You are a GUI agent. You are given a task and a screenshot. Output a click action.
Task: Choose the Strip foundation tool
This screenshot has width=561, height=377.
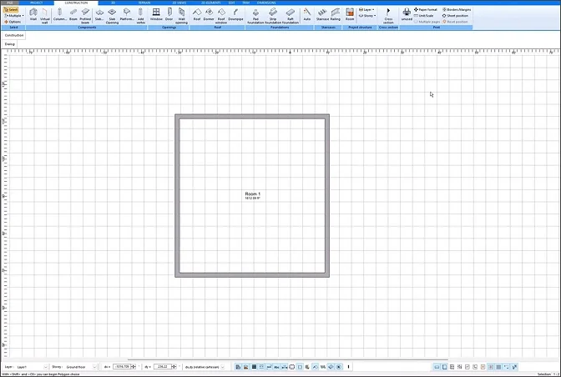(273, 16)
